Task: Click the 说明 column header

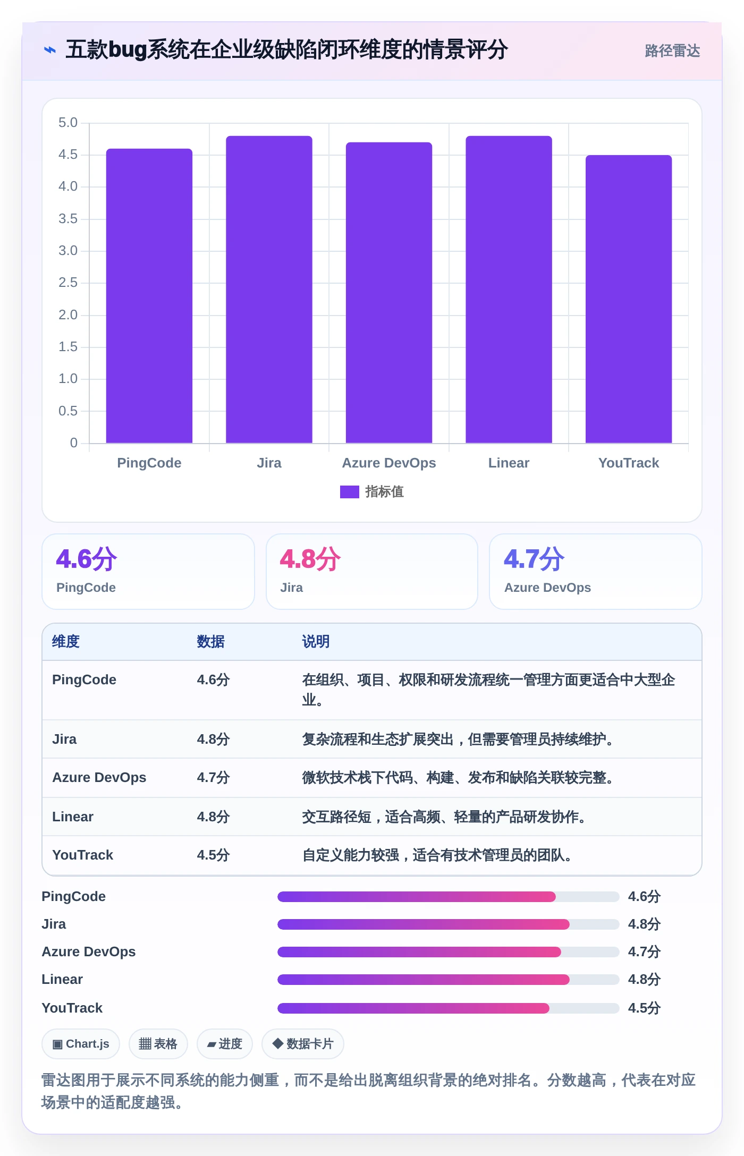Action: pos(316,642)
